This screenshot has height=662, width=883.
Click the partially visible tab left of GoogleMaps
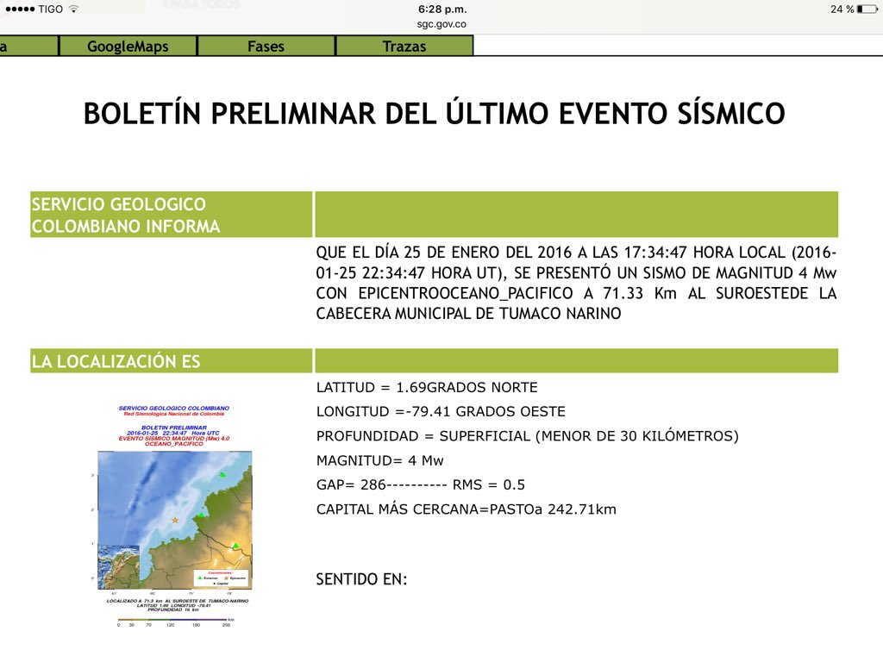[x=28, y=47]
